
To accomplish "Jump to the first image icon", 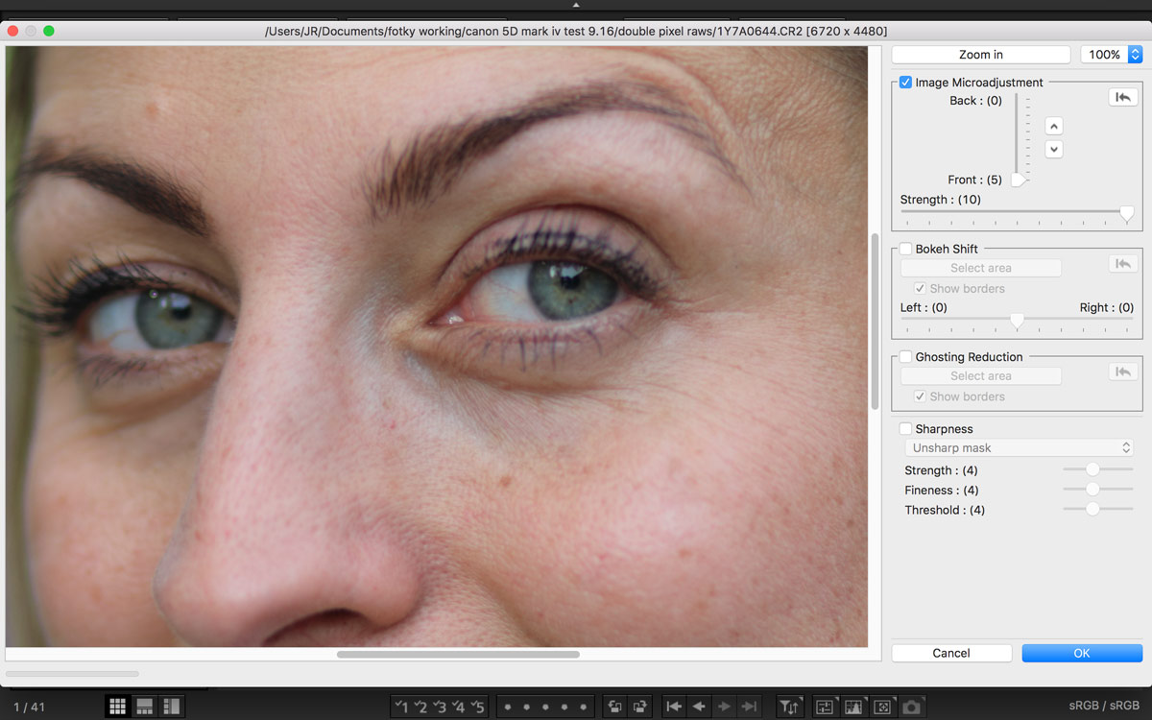I will point(674,707).
